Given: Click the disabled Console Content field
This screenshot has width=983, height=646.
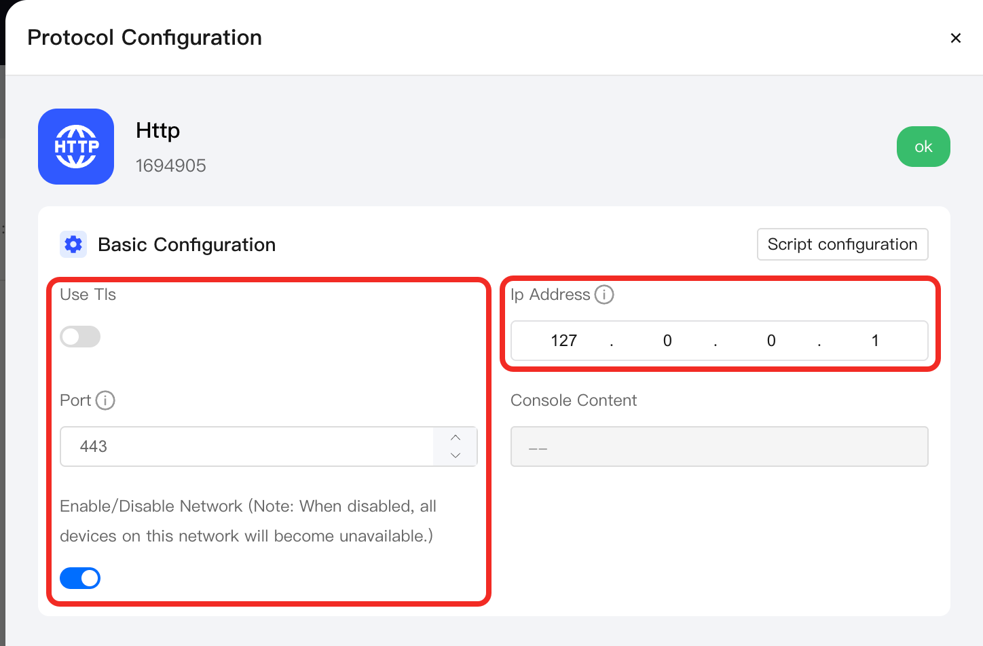Looking at the screenshot, I should 719,446.
